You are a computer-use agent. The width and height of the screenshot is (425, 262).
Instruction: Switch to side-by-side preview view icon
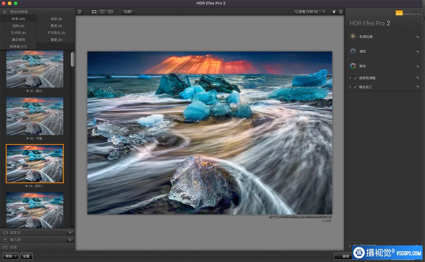[111, 12]
